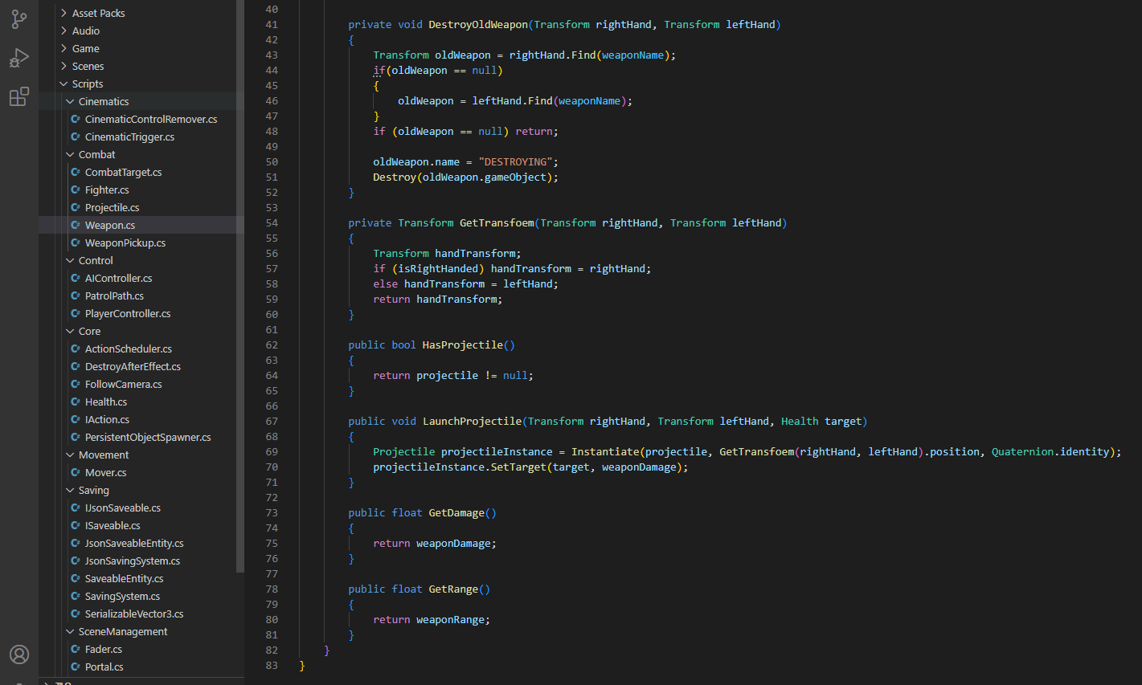Open SerializableVector3.cs file
The height and width of the screenshot is (685, 1142).
(x=134, y=614)
